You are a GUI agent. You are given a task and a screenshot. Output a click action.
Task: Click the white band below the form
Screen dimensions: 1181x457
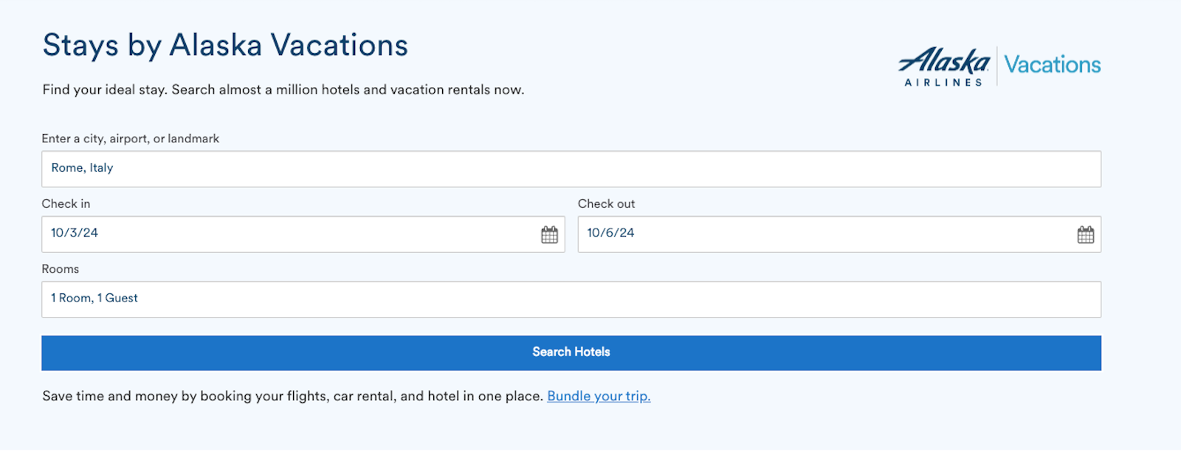pos(590,453)
